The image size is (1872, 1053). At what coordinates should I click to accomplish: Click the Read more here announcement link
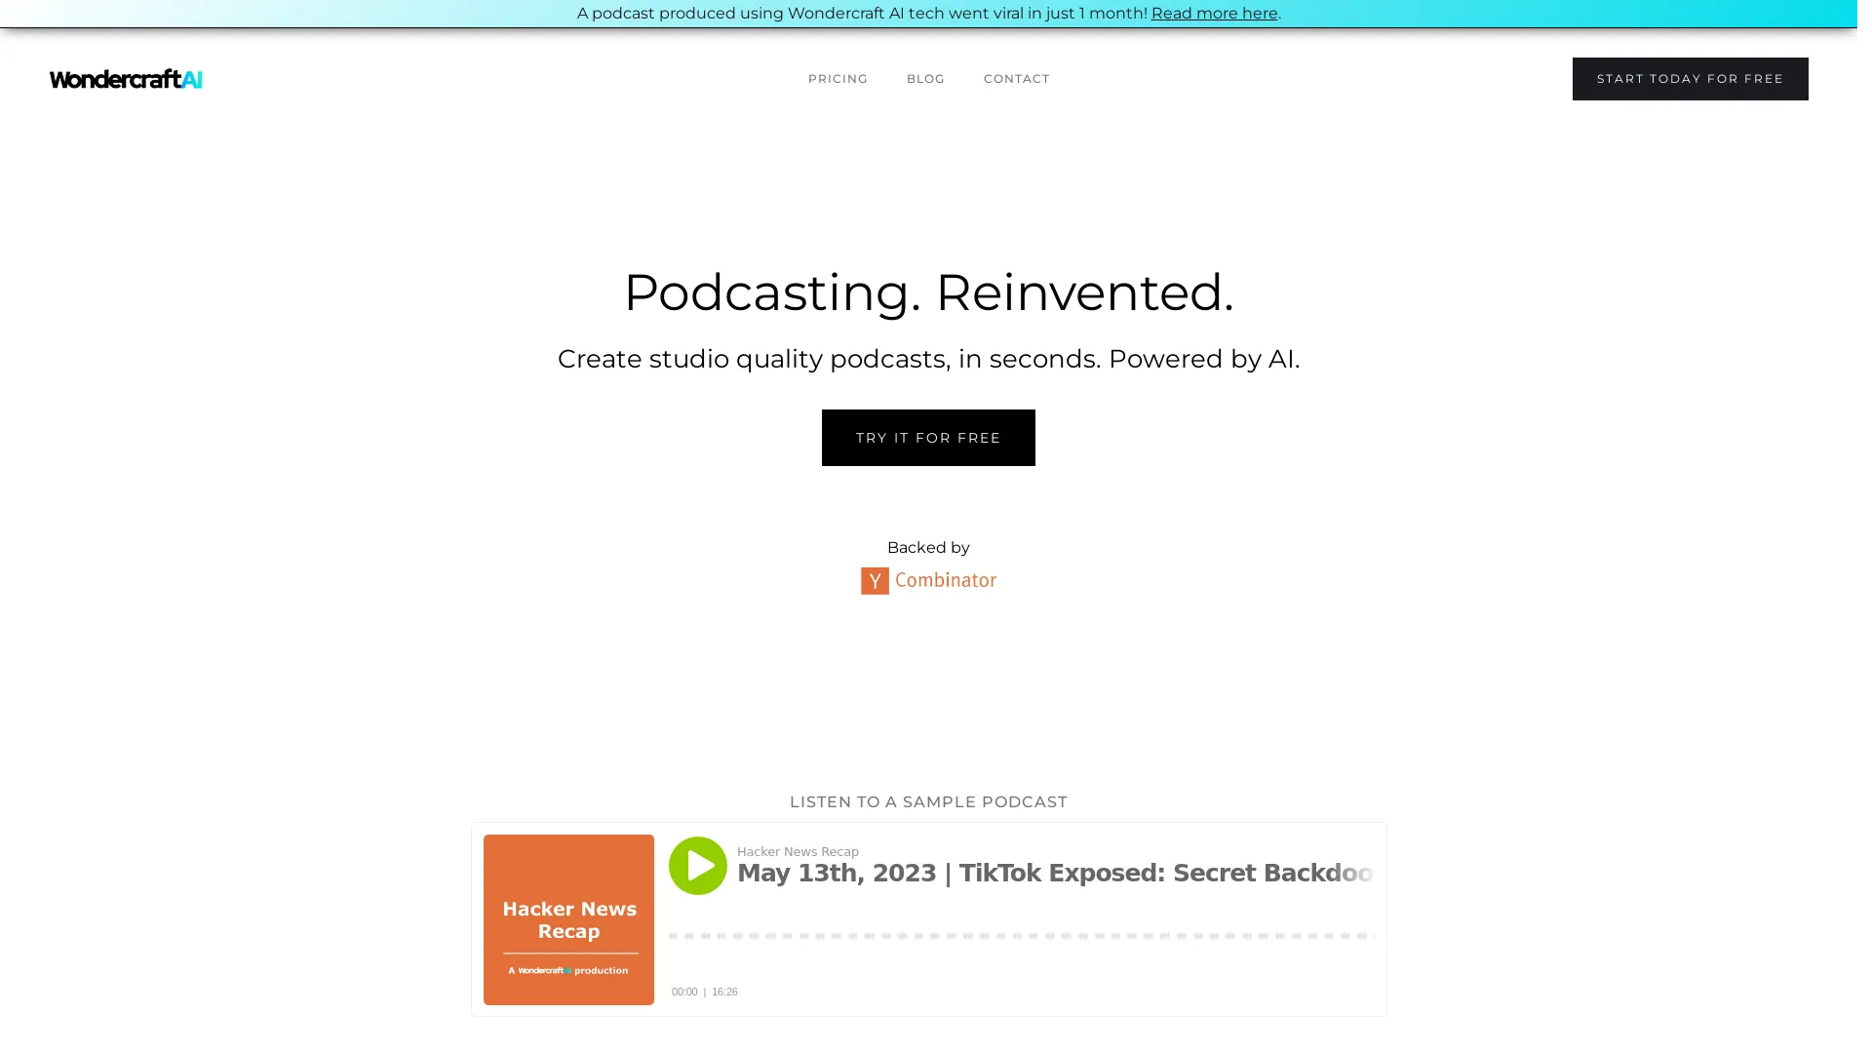coord(1214,13)
